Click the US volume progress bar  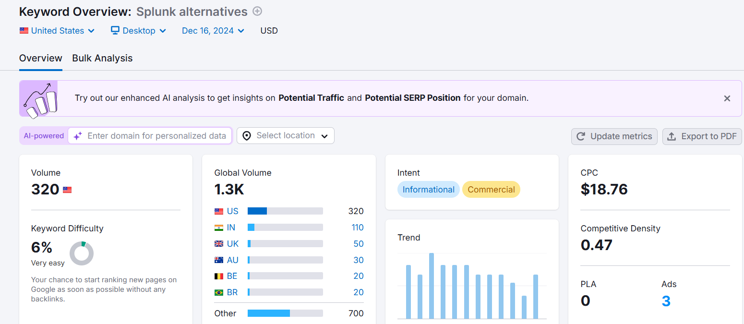tap(285, 211)
